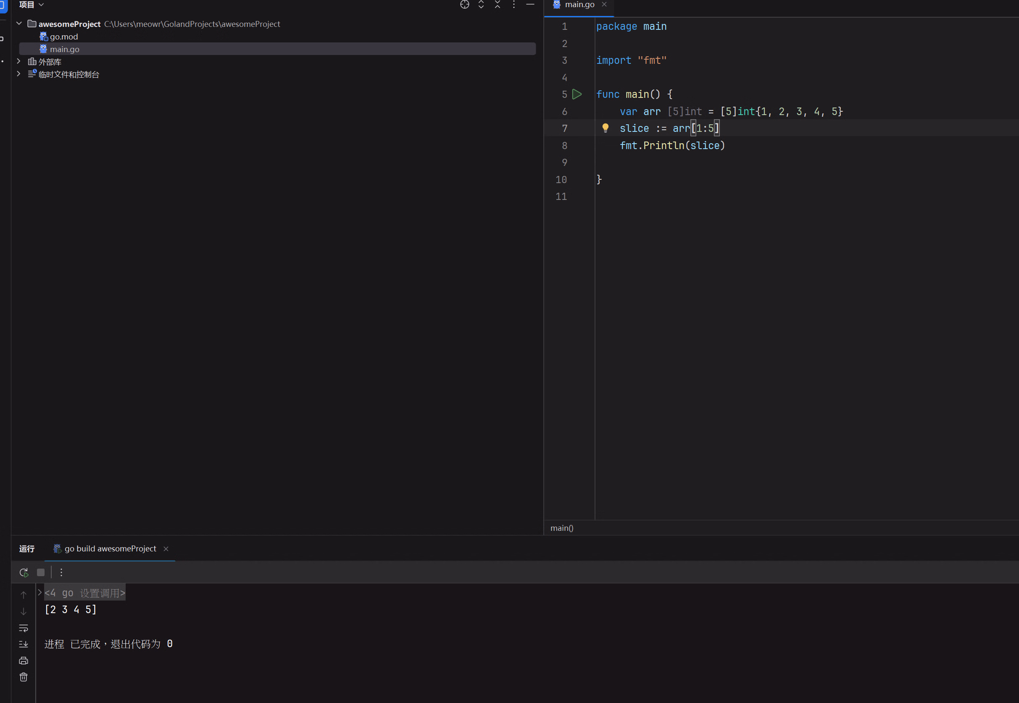
Task: Click the main() breadcrumb at editor bottom
Action: click(x=561, y=528)
